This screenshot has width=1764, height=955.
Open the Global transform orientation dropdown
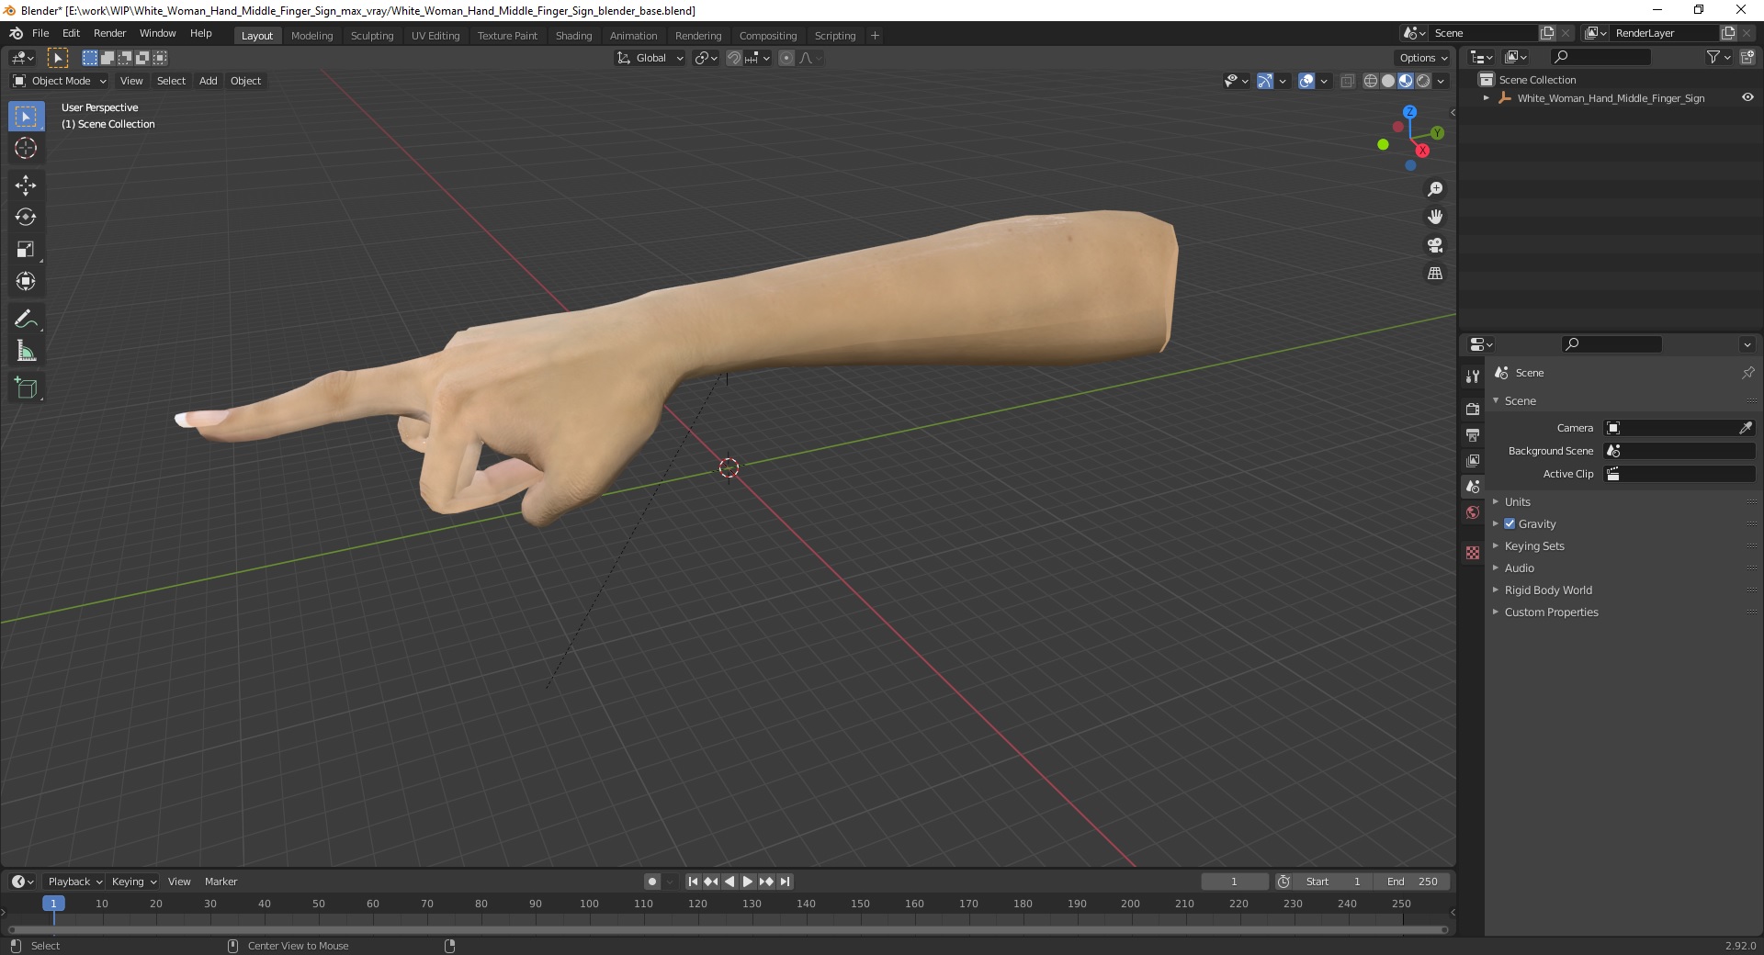(x=650, y=58)
